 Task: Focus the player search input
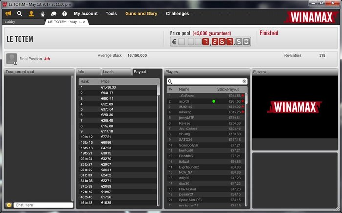[x=207, y=81]
